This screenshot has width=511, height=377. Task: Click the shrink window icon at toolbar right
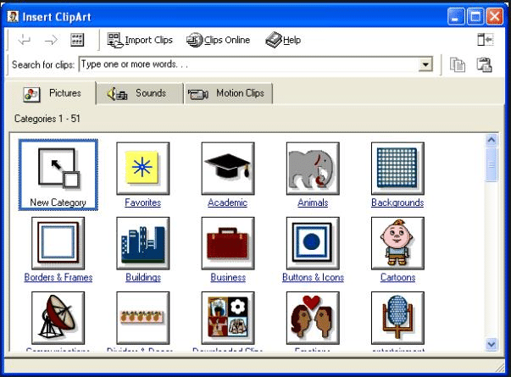485,40
